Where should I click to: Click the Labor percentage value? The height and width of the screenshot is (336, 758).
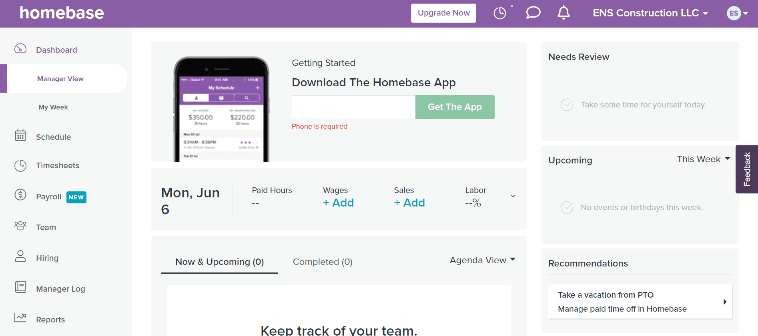point(473,203)
